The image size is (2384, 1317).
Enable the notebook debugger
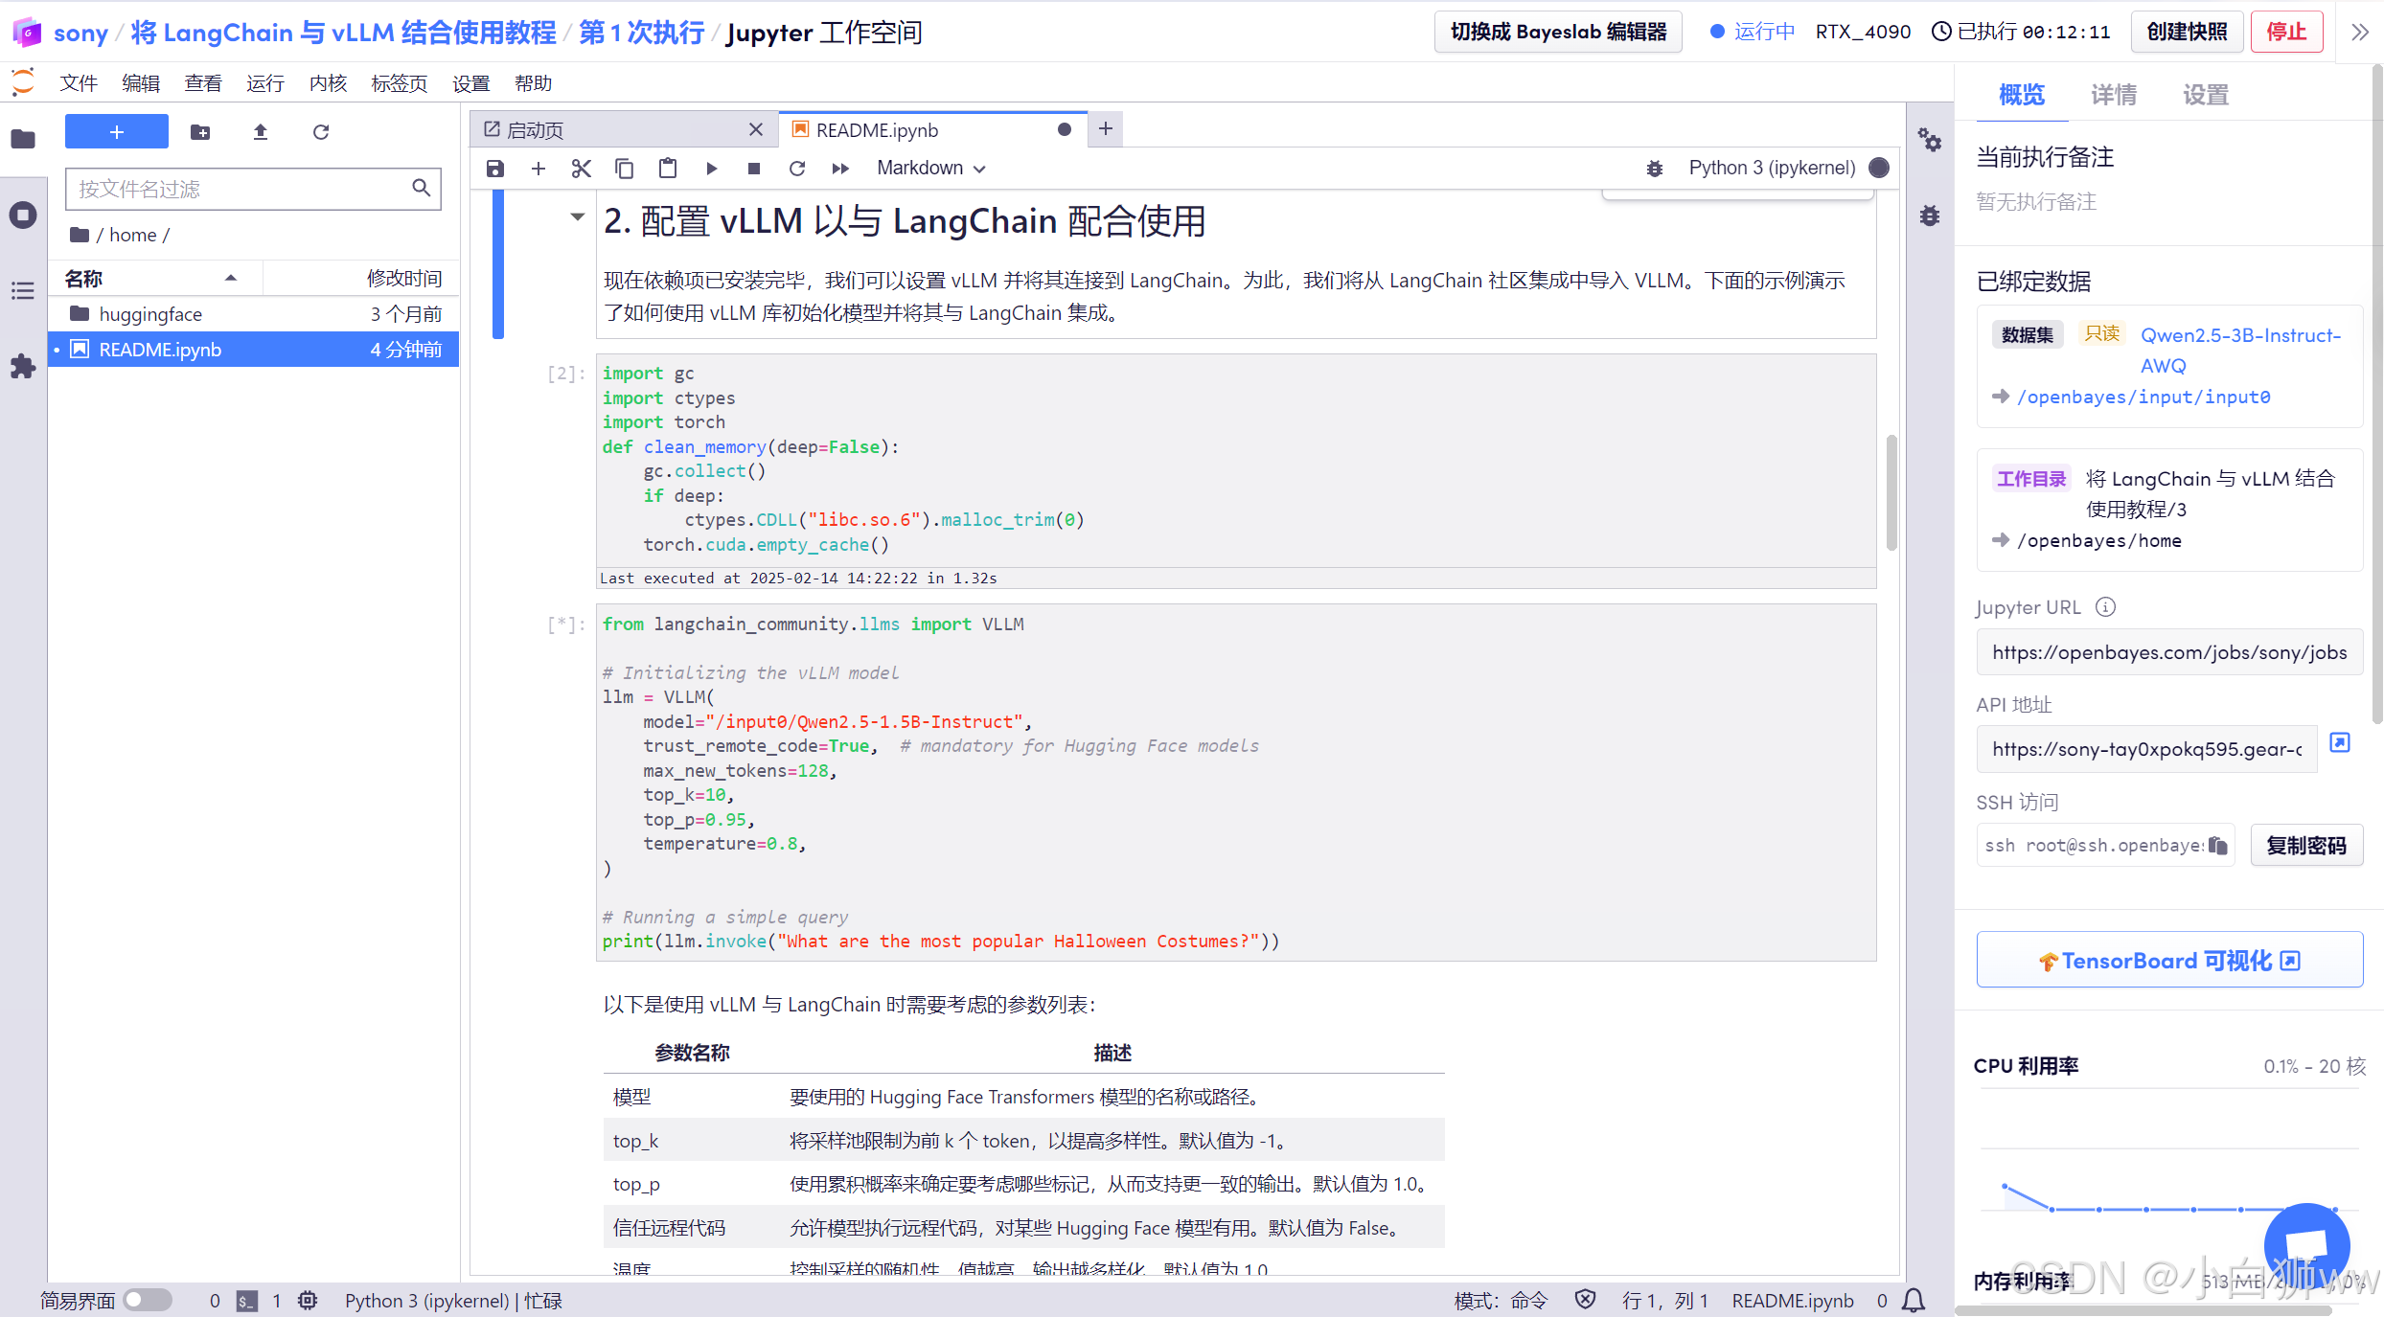[1655, 168]
